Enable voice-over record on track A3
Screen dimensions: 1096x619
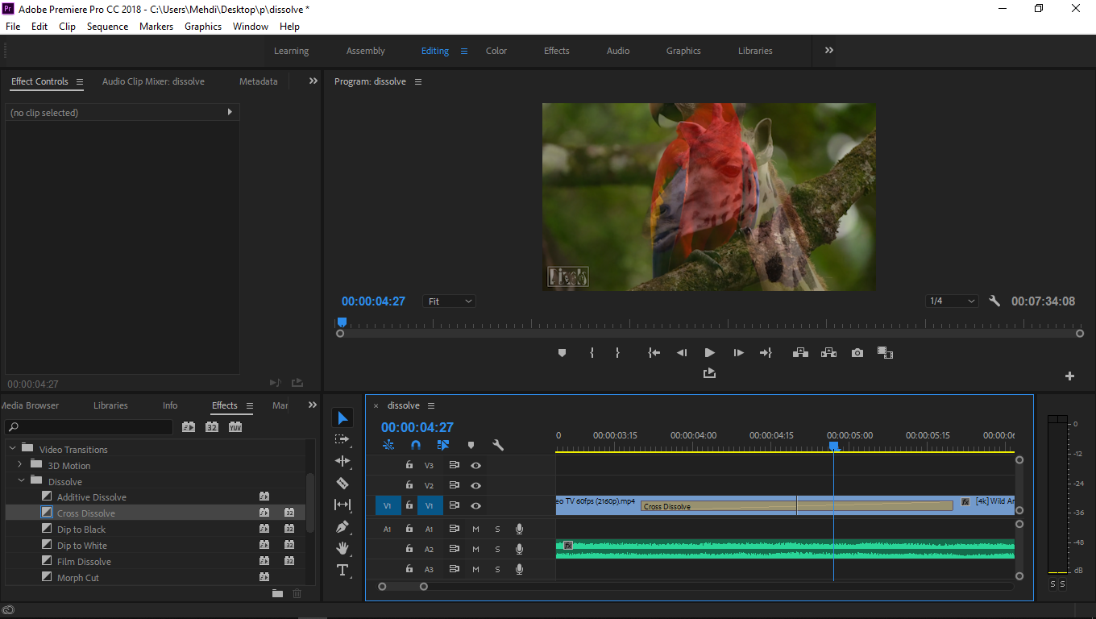(520, 569)
